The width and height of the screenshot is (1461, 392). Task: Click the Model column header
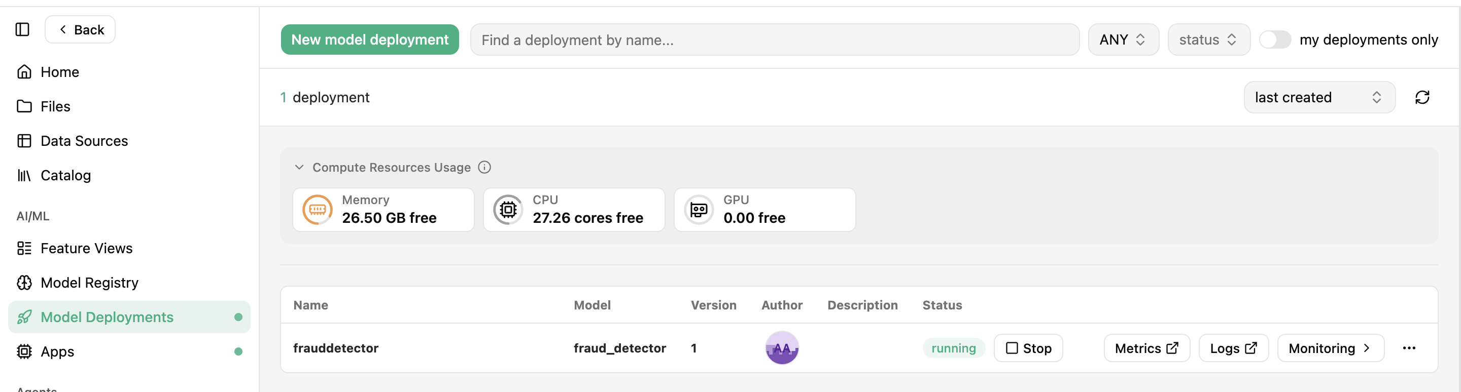592,305
